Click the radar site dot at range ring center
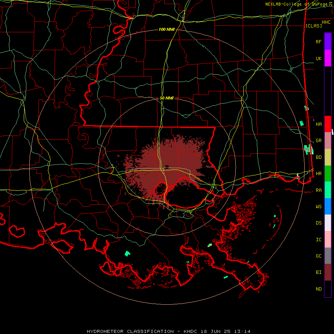Viewport: 334px width, 334px height. (x=167, y=167)
